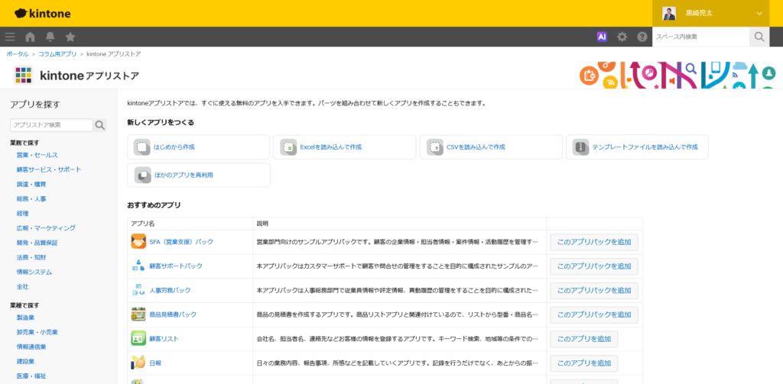783x384 pixels.
Task: Click the 人事労務パック icon
Action: (138, 290)
